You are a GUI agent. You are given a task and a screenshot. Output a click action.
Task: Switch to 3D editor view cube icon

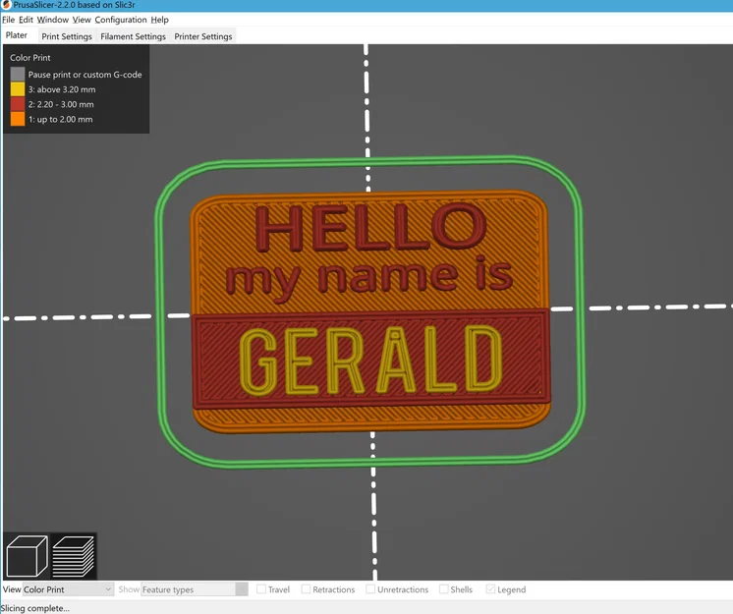28,556
